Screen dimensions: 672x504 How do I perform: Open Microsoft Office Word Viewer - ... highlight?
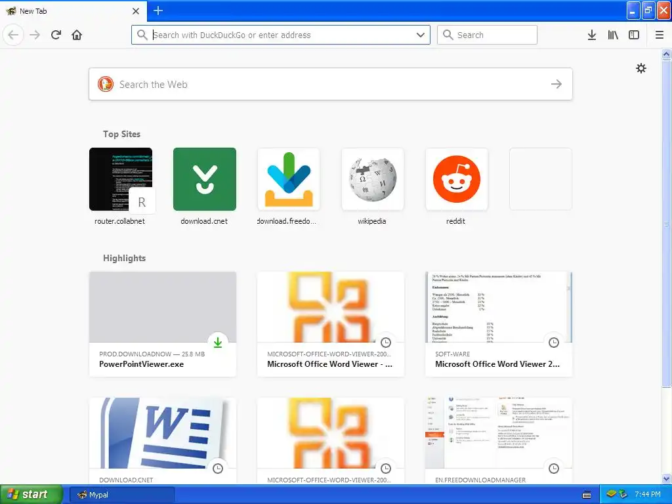tap(331, 324)
